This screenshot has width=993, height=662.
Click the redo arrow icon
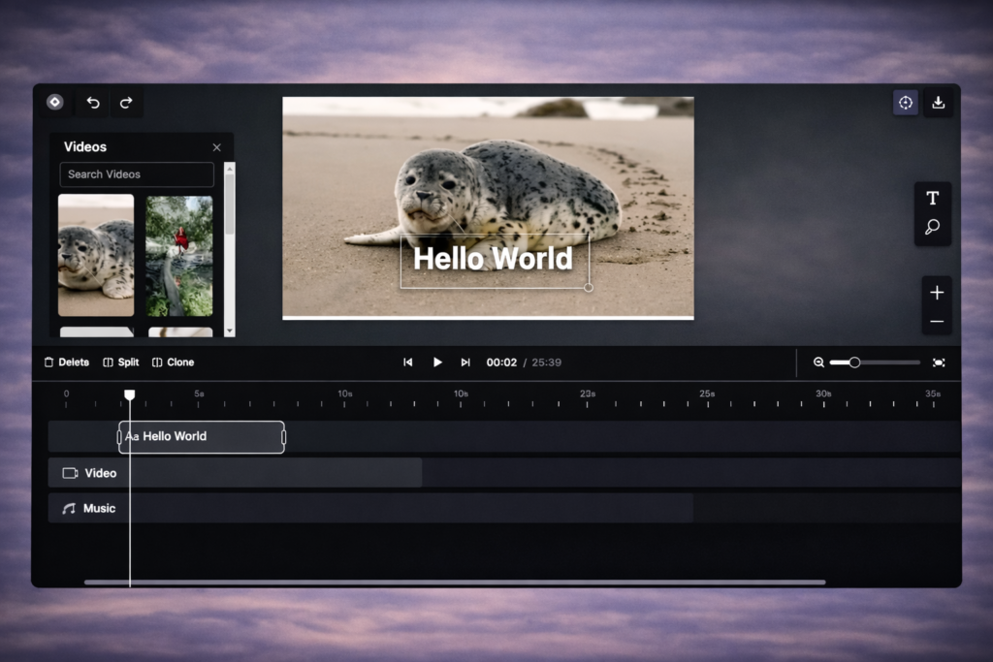tap(126, 103)
